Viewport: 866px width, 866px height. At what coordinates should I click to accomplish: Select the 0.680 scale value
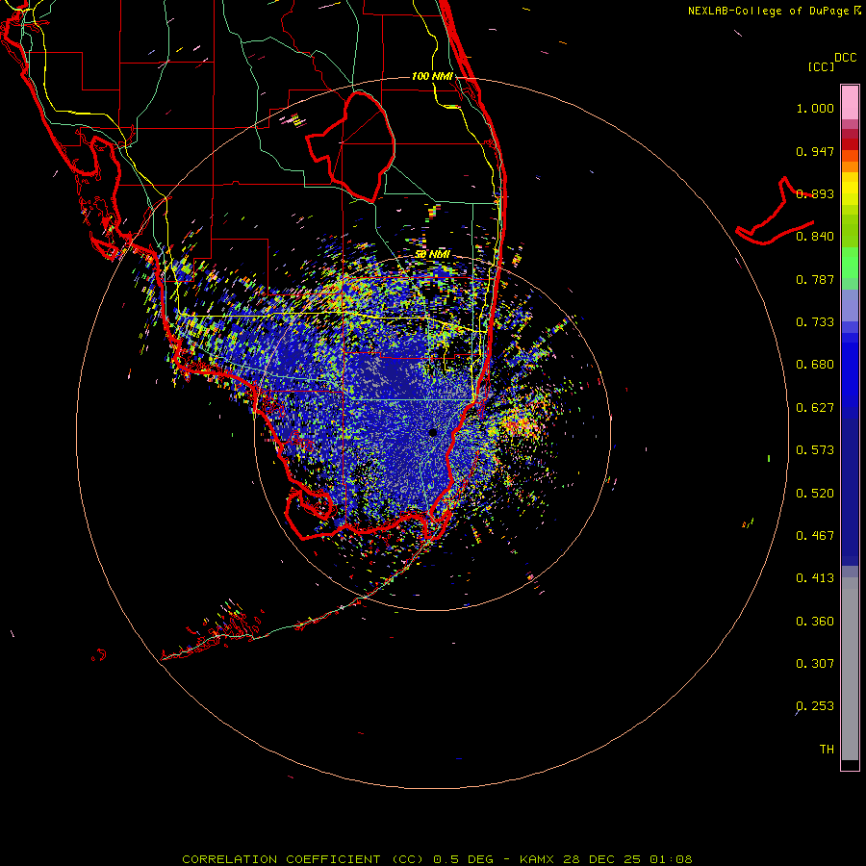[x=815, y=365]
